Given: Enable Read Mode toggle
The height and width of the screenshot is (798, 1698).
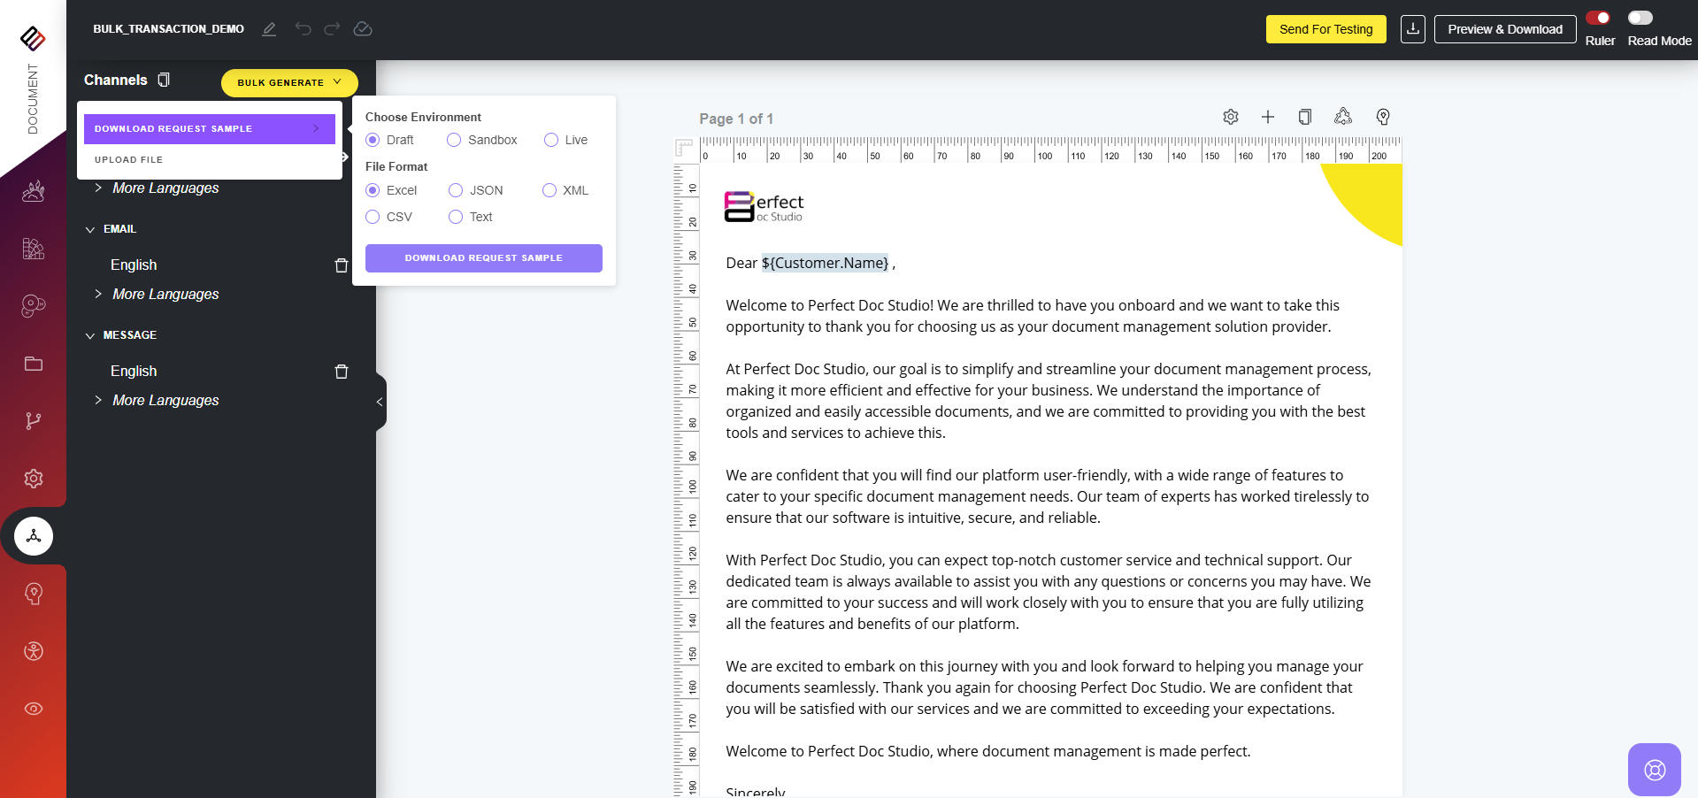Looking at the screenshot, I should coord(1640,18).
